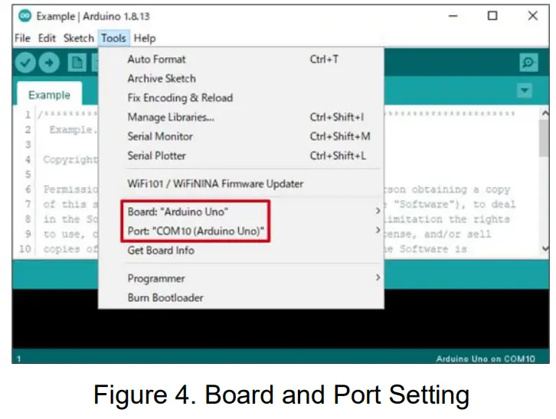Open the Sketch menu
Screen dimensions: 556x419
(78, 38)
